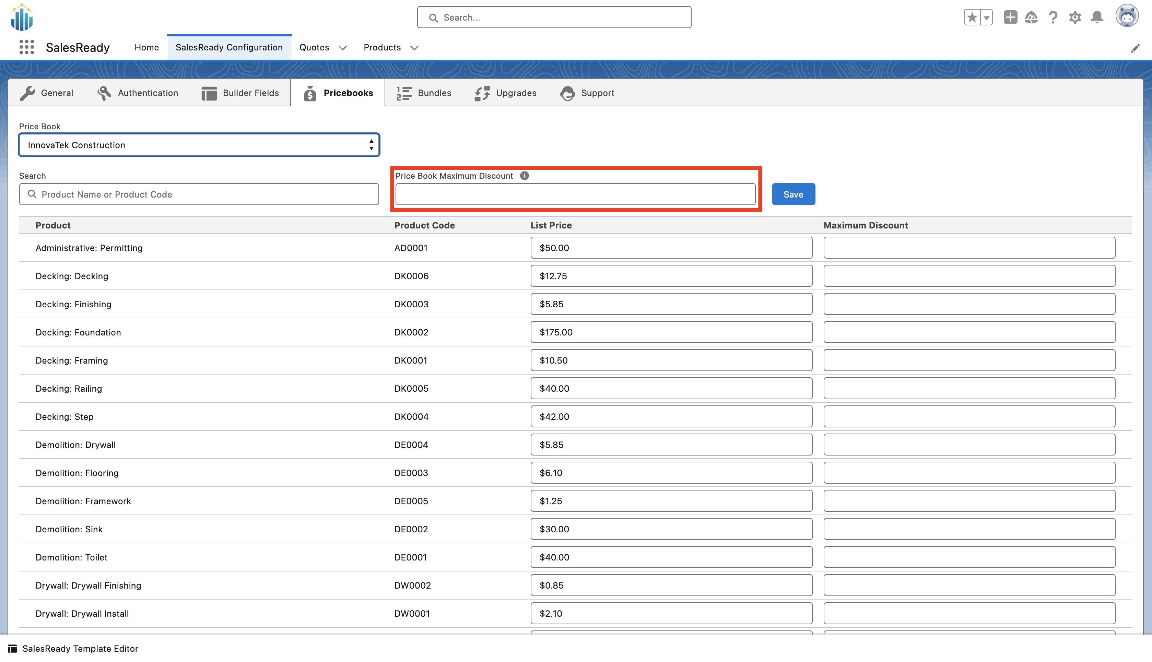Click the info icon beside Price Book Maximum Discount
This screenshot has height=662, width=1152.
(x=524, y=176)
